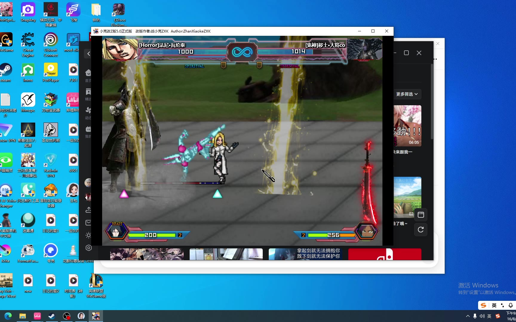Toggle punctuation mode on the Sogou toolbar
516x322 pixels.
[x=503, y=305]
